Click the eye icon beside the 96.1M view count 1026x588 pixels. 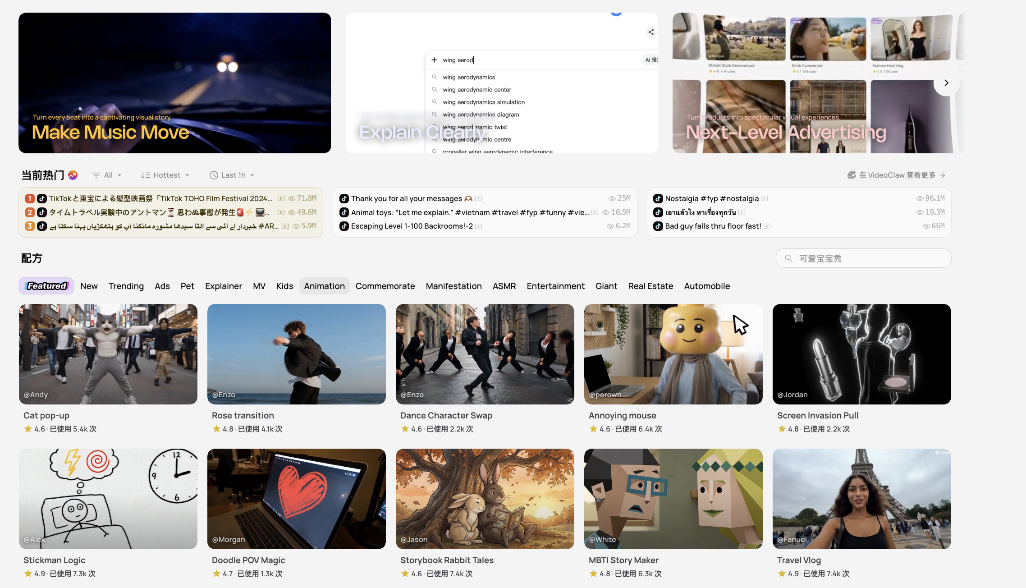(920, 198)
